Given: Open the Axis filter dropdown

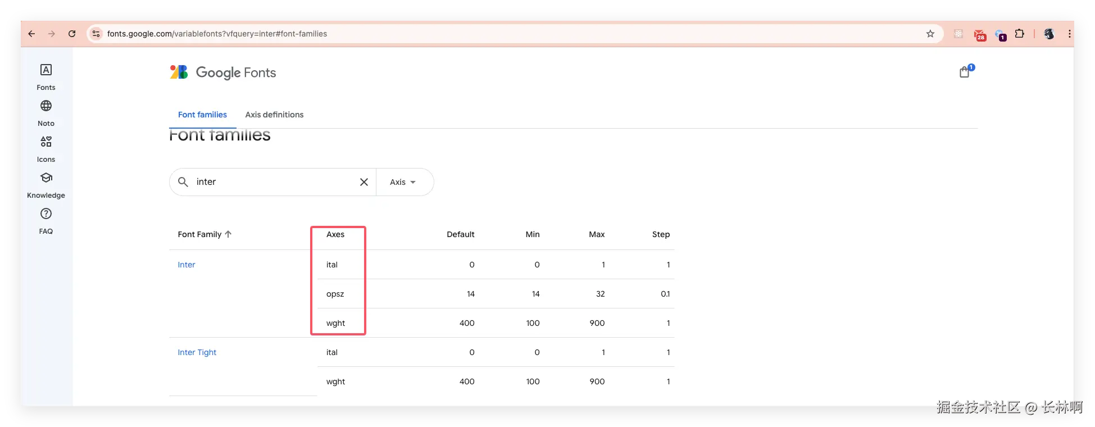Looking at the screenshot, I should [403, 182].
